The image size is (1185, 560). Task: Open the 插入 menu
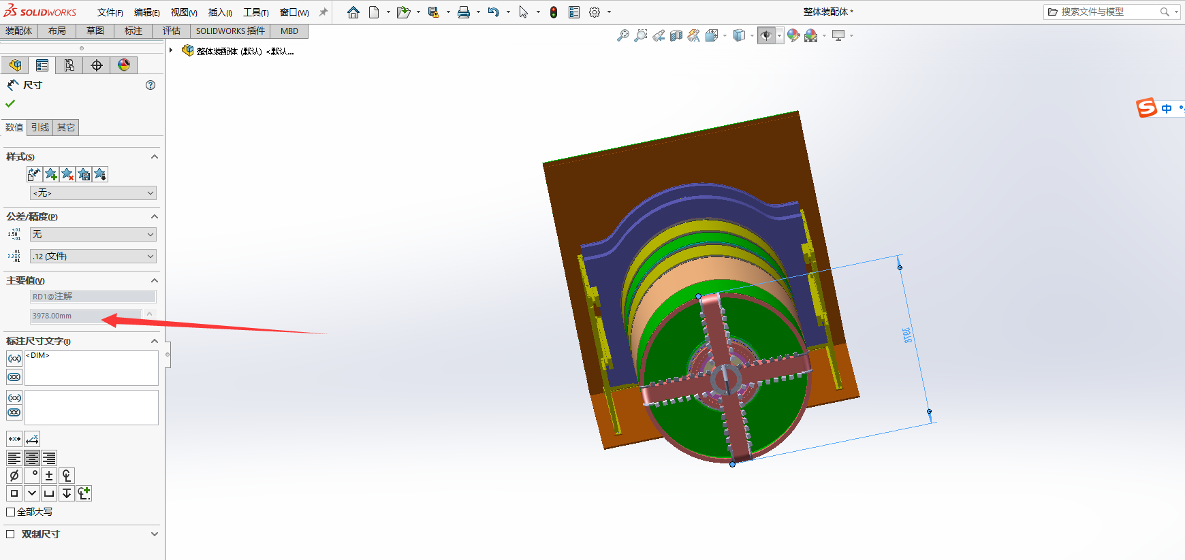(220, 12)
